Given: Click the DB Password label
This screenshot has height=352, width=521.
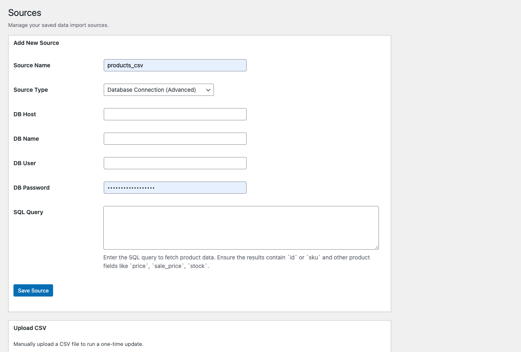Looking at the screenshot, I should (31, 188).
